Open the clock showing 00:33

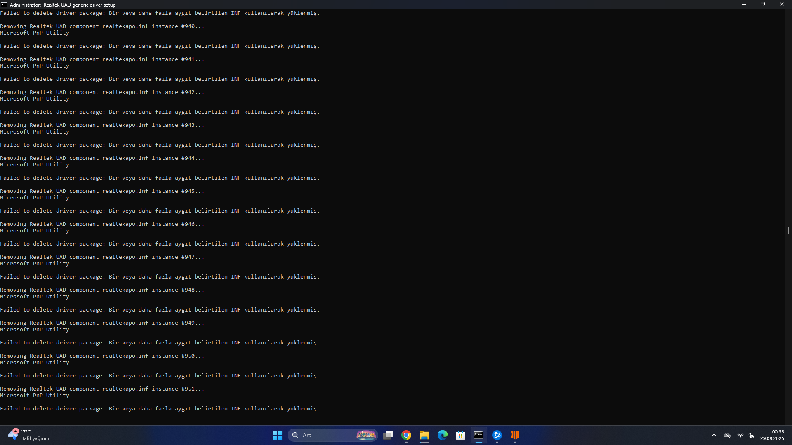pos(772,435)
